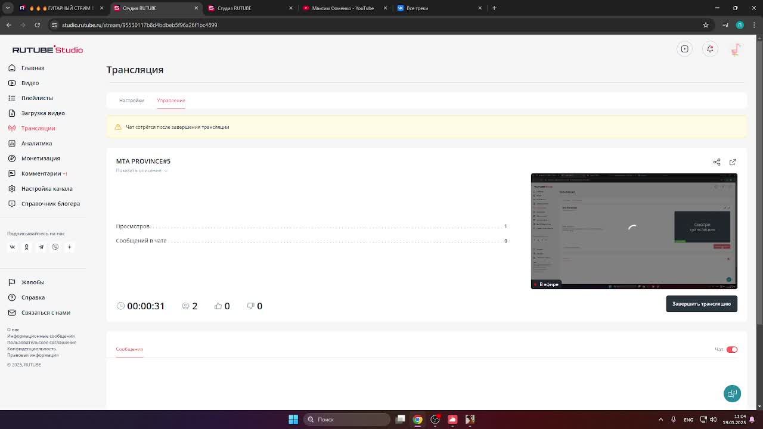Switch to the Настройки tab
763x429 pixels.
(x=131, y=100)
